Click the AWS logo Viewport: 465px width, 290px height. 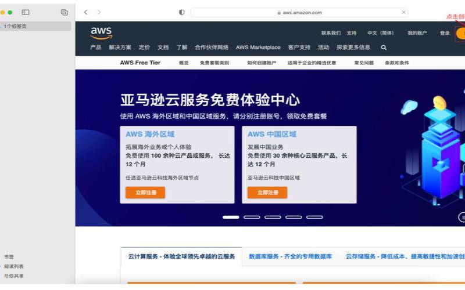tap(101, 33)
